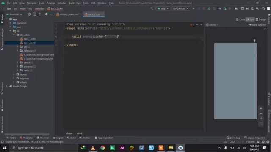Click Collapse All icon in Project panel

40,14
